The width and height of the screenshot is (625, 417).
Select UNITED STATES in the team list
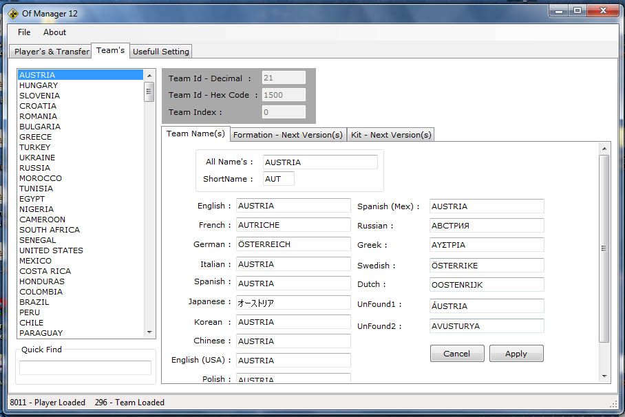tap(51, 250)
